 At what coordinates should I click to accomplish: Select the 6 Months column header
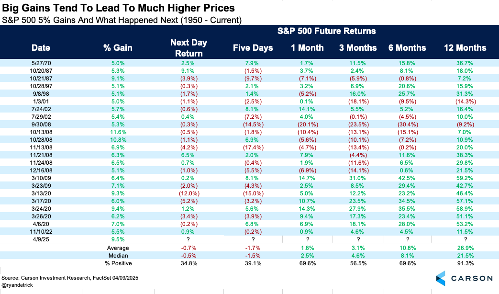point(407,48)
